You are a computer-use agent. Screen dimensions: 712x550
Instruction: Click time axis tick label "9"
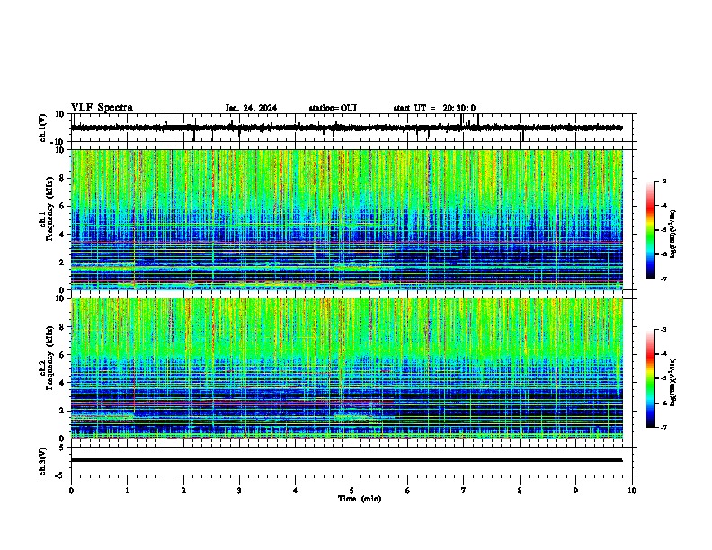(575, 491)
